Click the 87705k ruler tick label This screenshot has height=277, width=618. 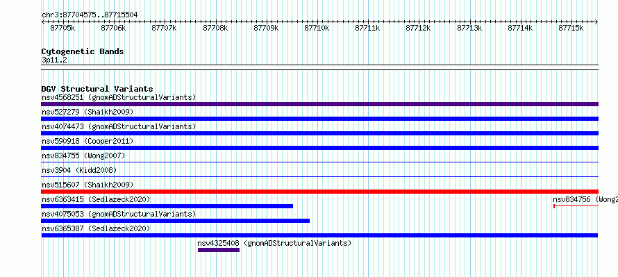pyautogui.click(x=62, y=28)
